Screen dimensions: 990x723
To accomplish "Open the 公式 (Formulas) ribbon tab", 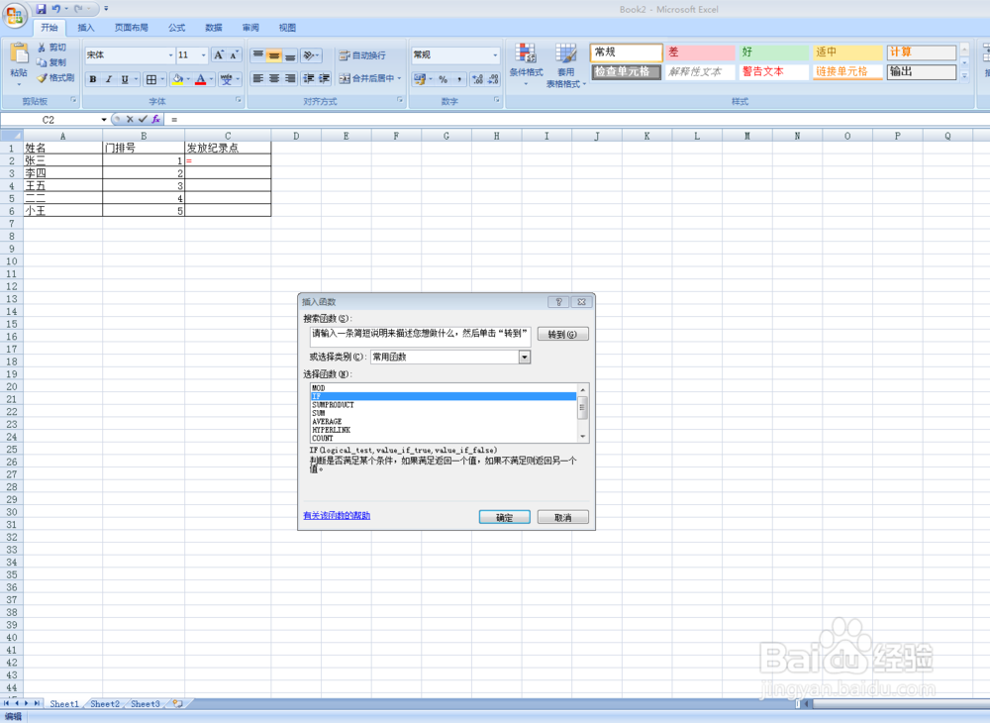I will click(x=177, y=28).
